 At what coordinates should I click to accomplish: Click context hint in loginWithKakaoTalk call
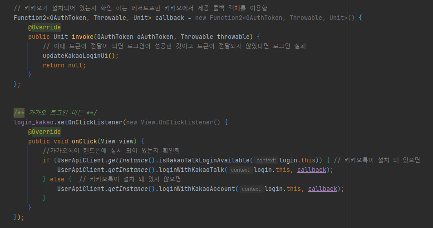tap(241, 170)
